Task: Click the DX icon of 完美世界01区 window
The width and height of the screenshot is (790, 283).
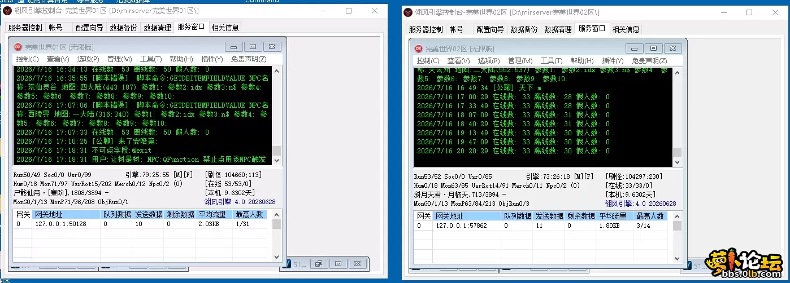Action: coord(18,47)
